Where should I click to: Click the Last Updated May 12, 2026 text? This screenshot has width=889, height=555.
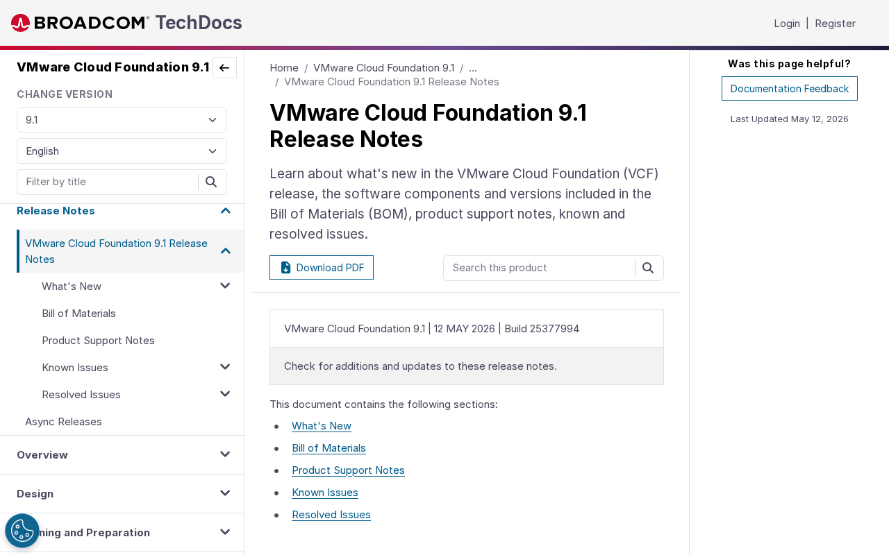click(790, 119)
